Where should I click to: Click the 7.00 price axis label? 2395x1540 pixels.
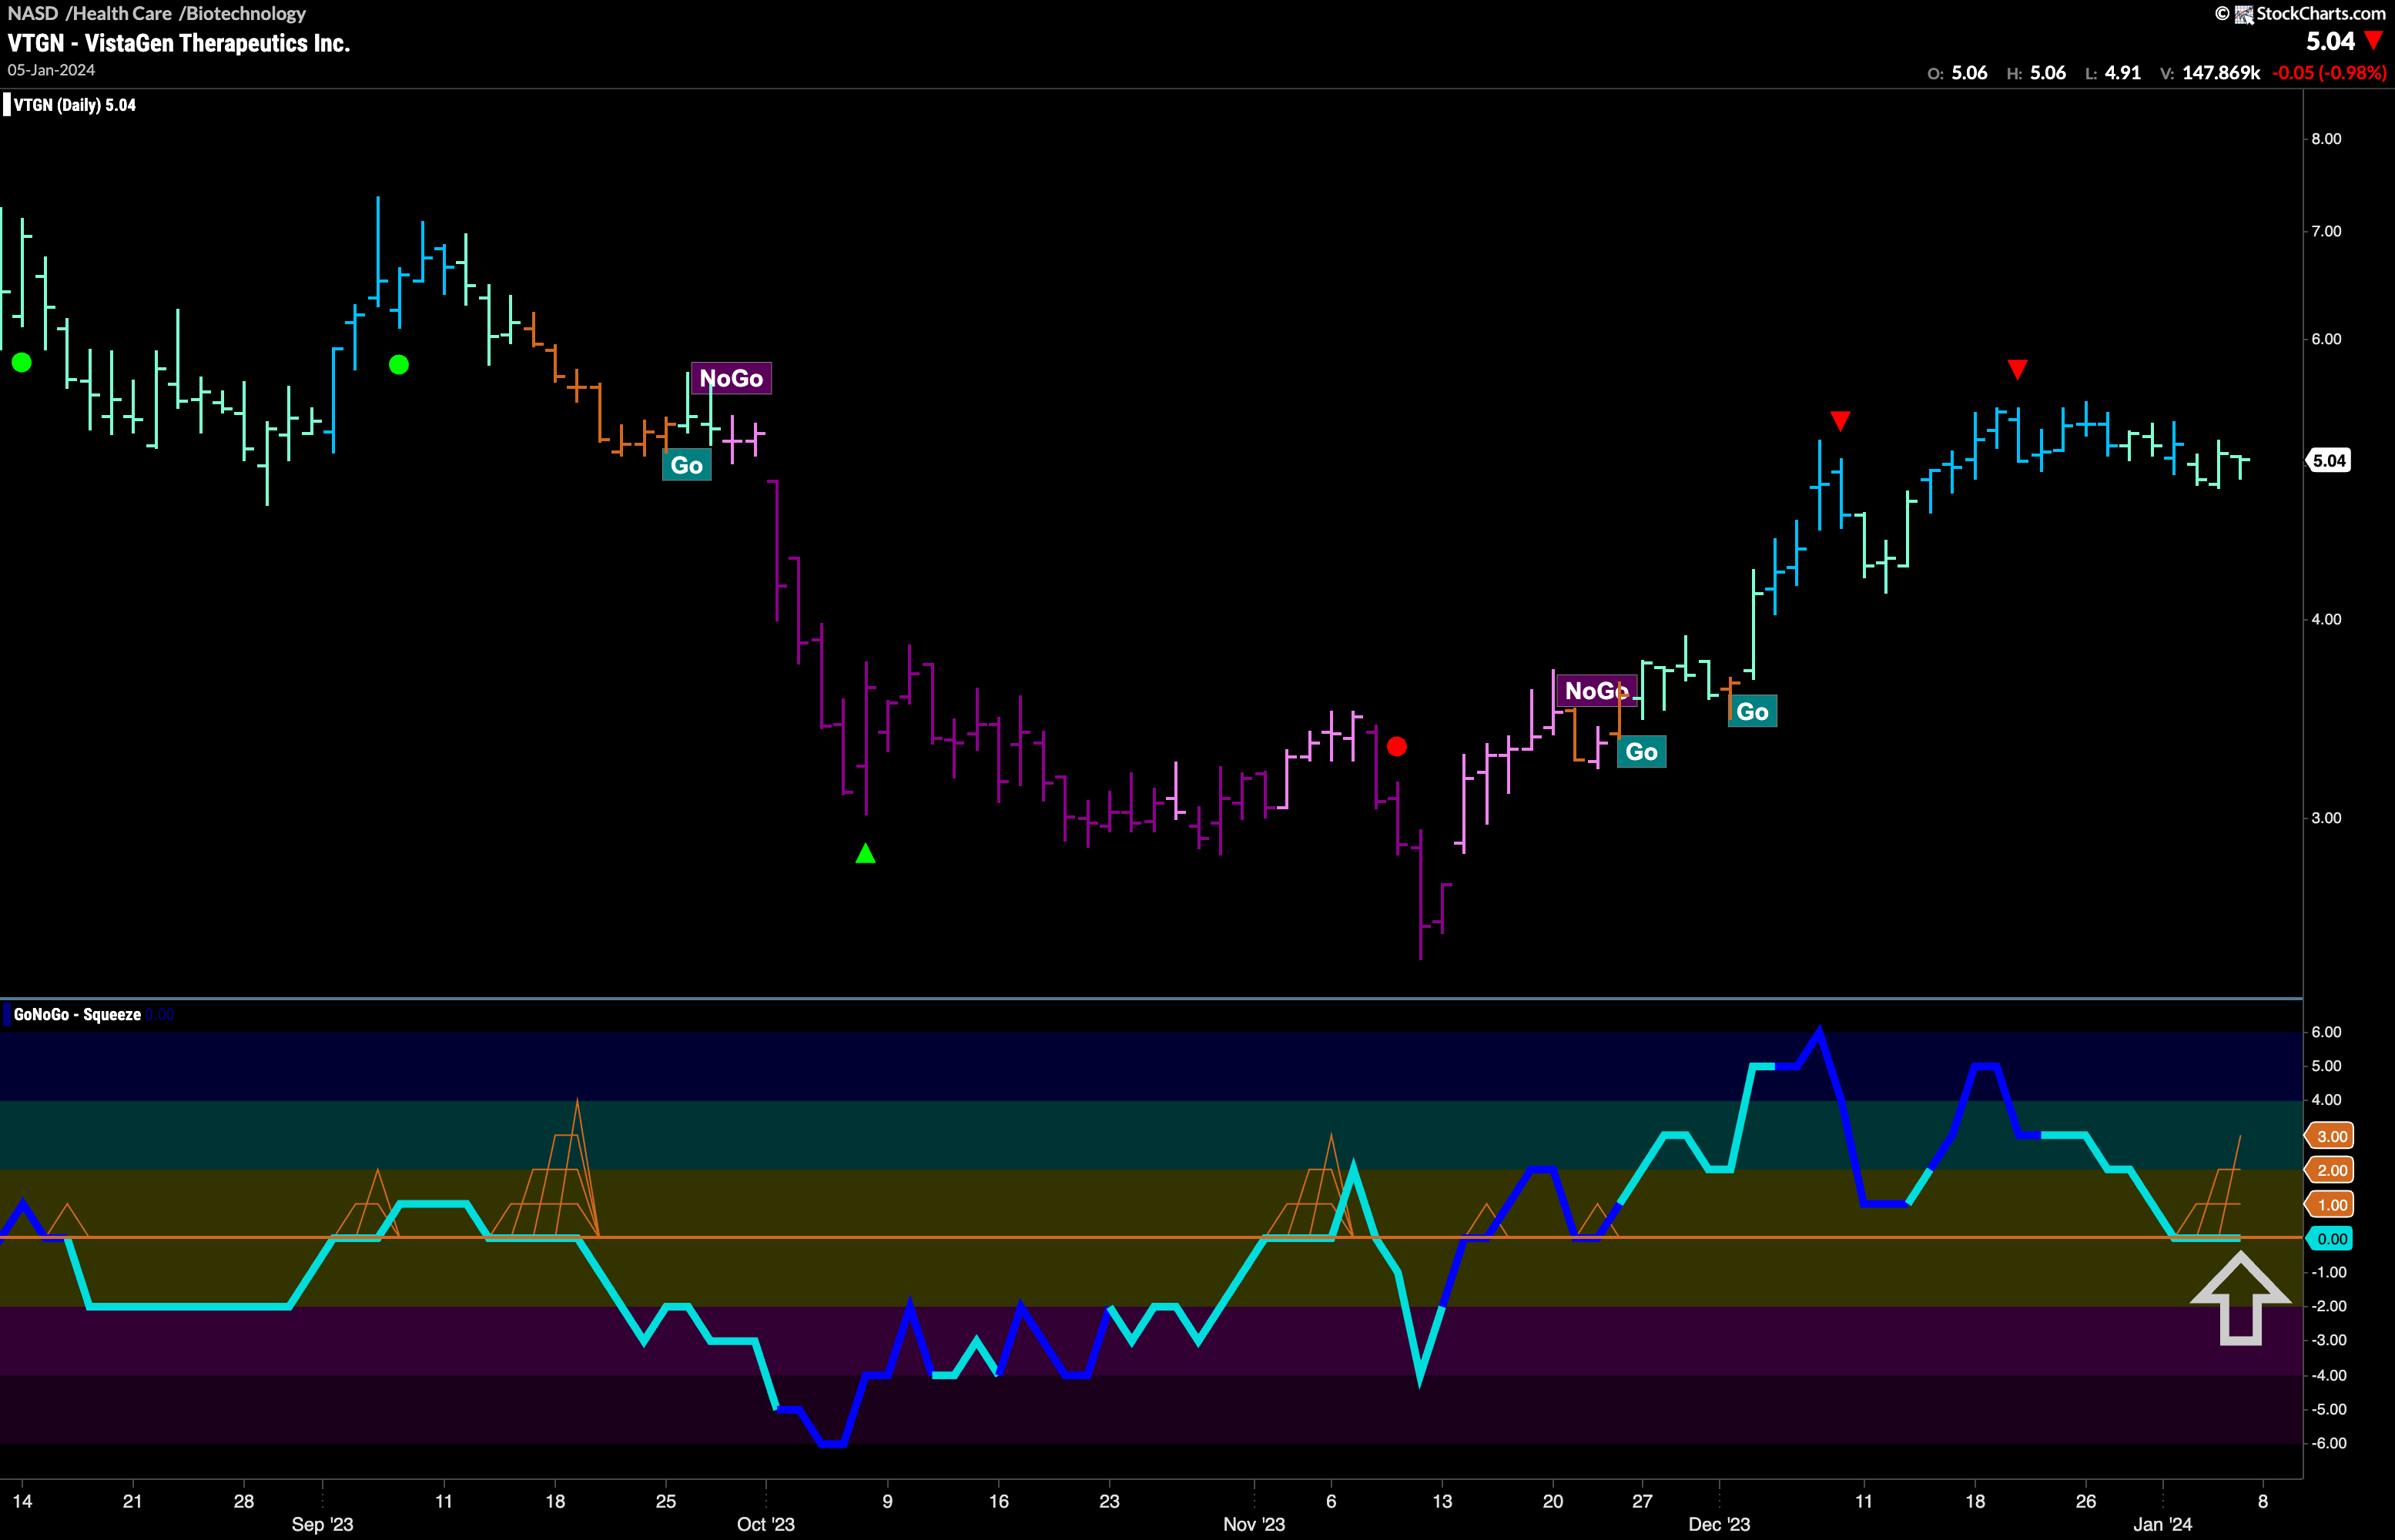[x=2326, y=231]
